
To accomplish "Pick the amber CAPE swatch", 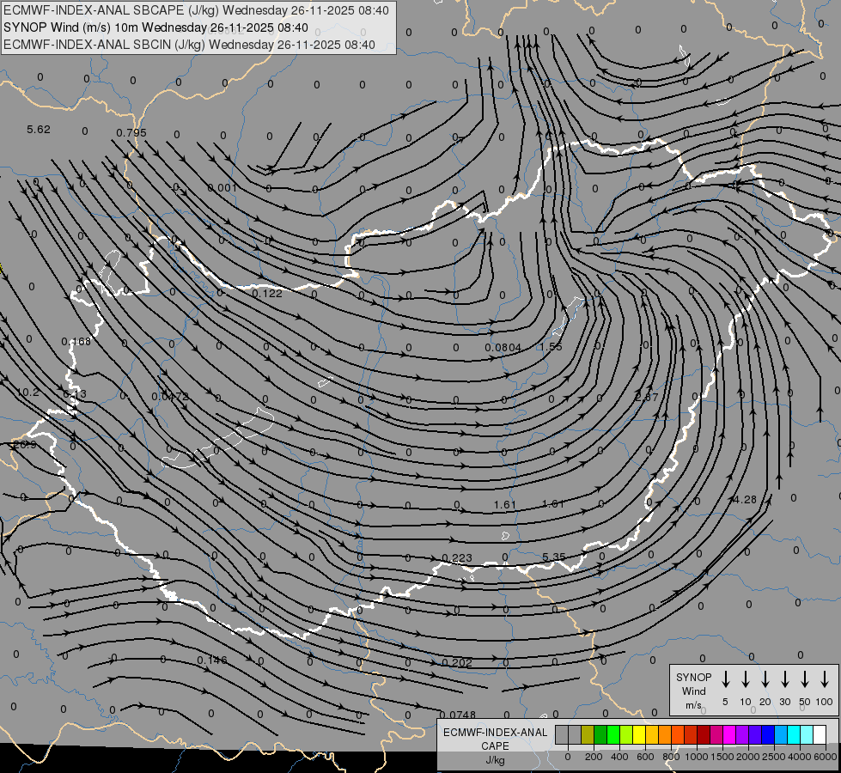I will (x=652, y=734).
